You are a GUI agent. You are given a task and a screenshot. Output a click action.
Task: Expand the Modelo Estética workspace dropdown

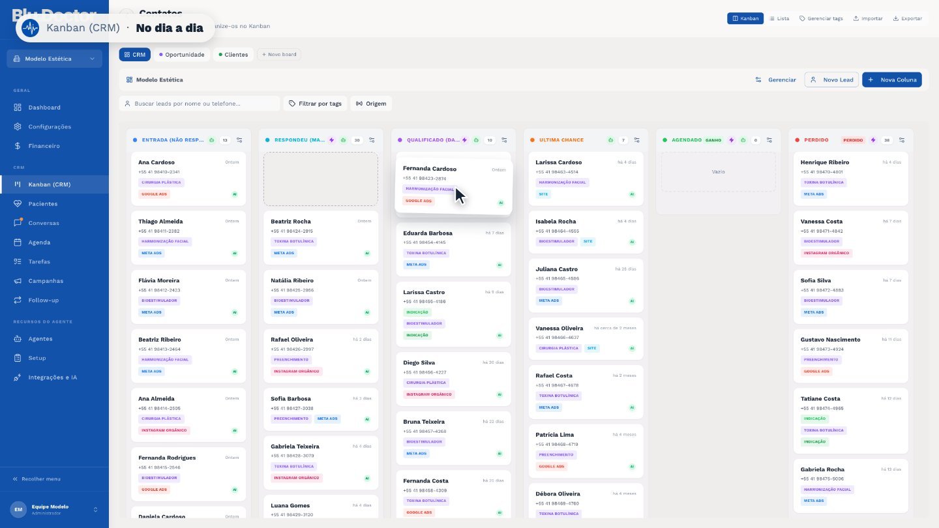point(55,59)
